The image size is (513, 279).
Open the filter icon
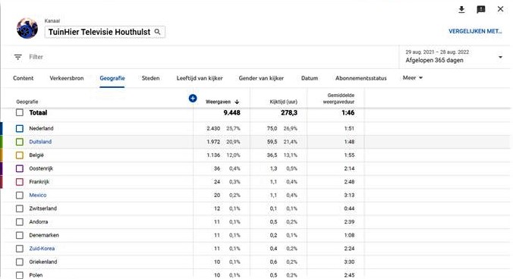(x=18, y=57)
